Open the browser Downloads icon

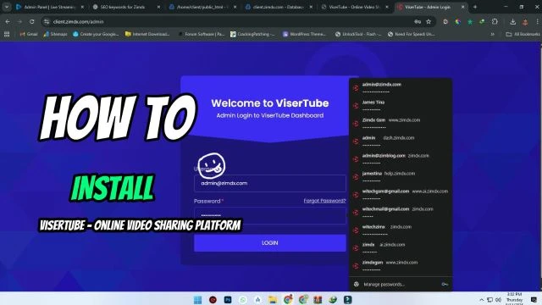point(513,22)
